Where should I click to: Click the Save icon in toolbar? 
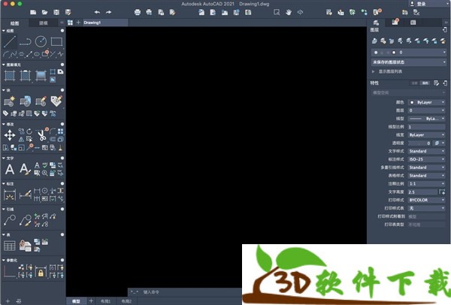(56, 12)
